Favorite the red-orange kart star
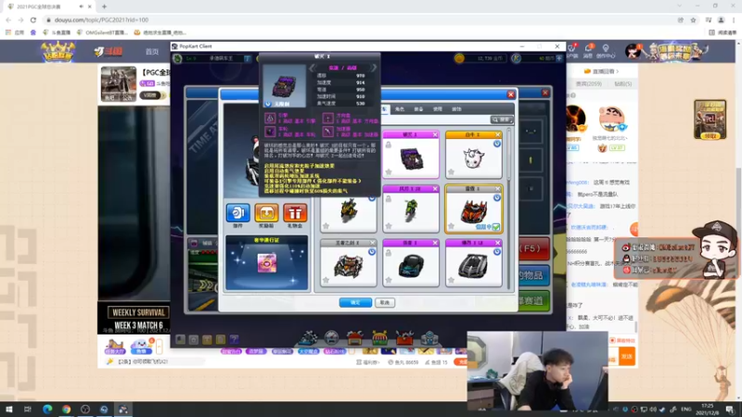 451,226
